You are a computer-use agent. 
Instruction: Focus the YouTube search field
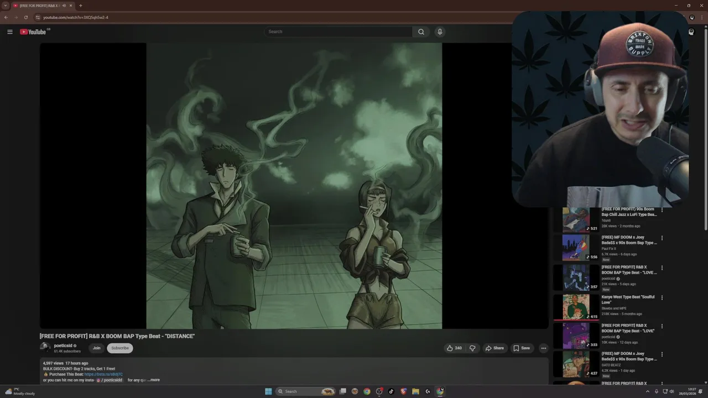(338, 32)
